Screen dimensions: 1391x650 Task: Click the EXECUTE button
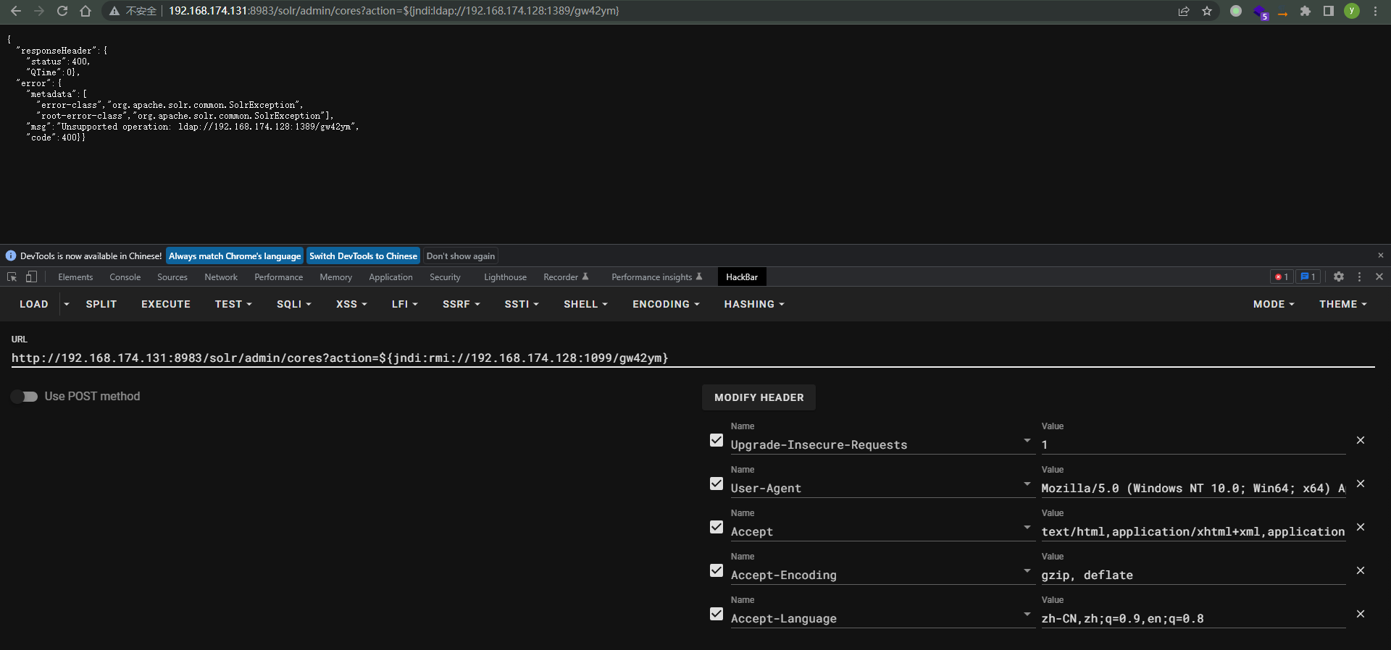click(x=166, y=304)
